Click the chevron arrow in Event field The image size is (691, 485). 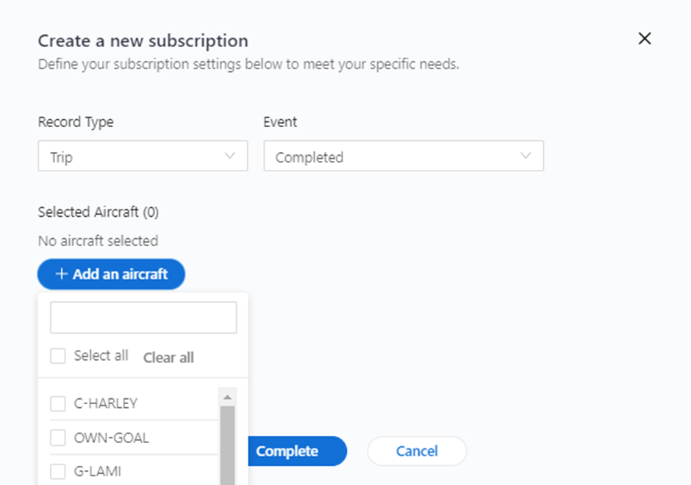point(526,156)
